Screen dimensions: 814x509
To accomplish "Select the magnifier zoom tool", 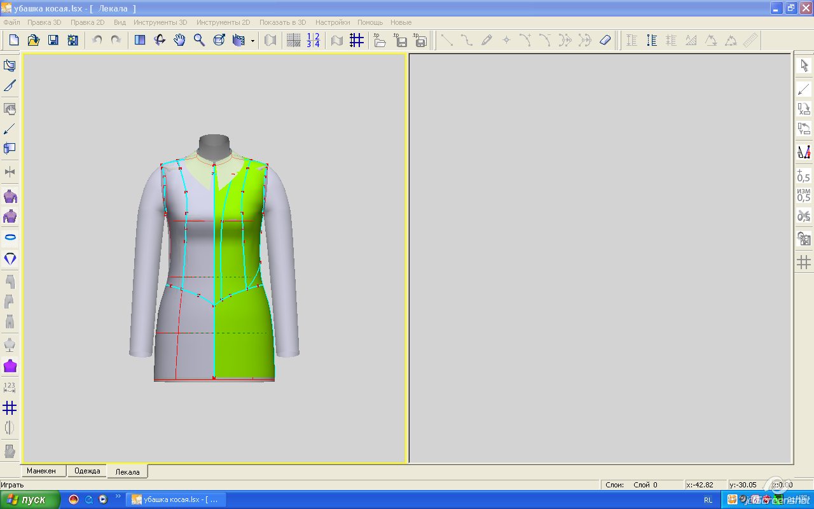I will point(199,40).
